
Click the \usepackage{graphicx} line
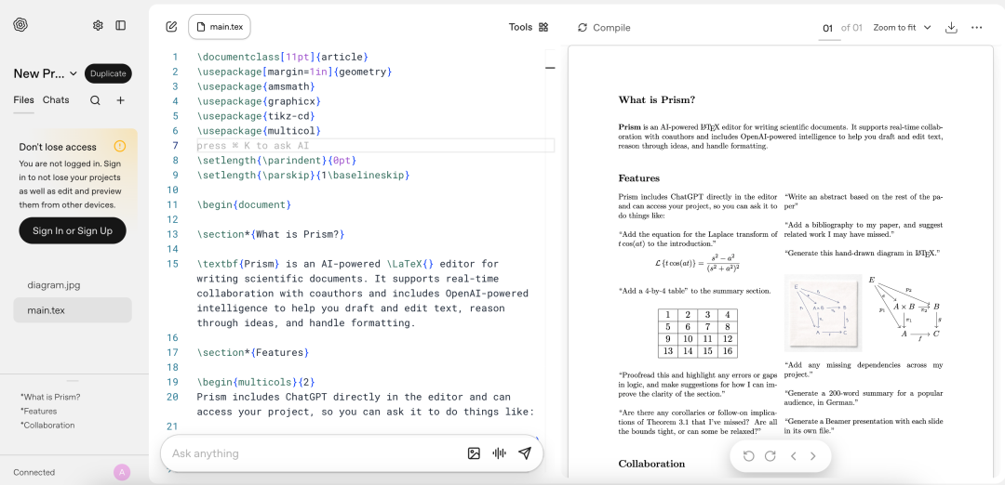click(259, 101)
